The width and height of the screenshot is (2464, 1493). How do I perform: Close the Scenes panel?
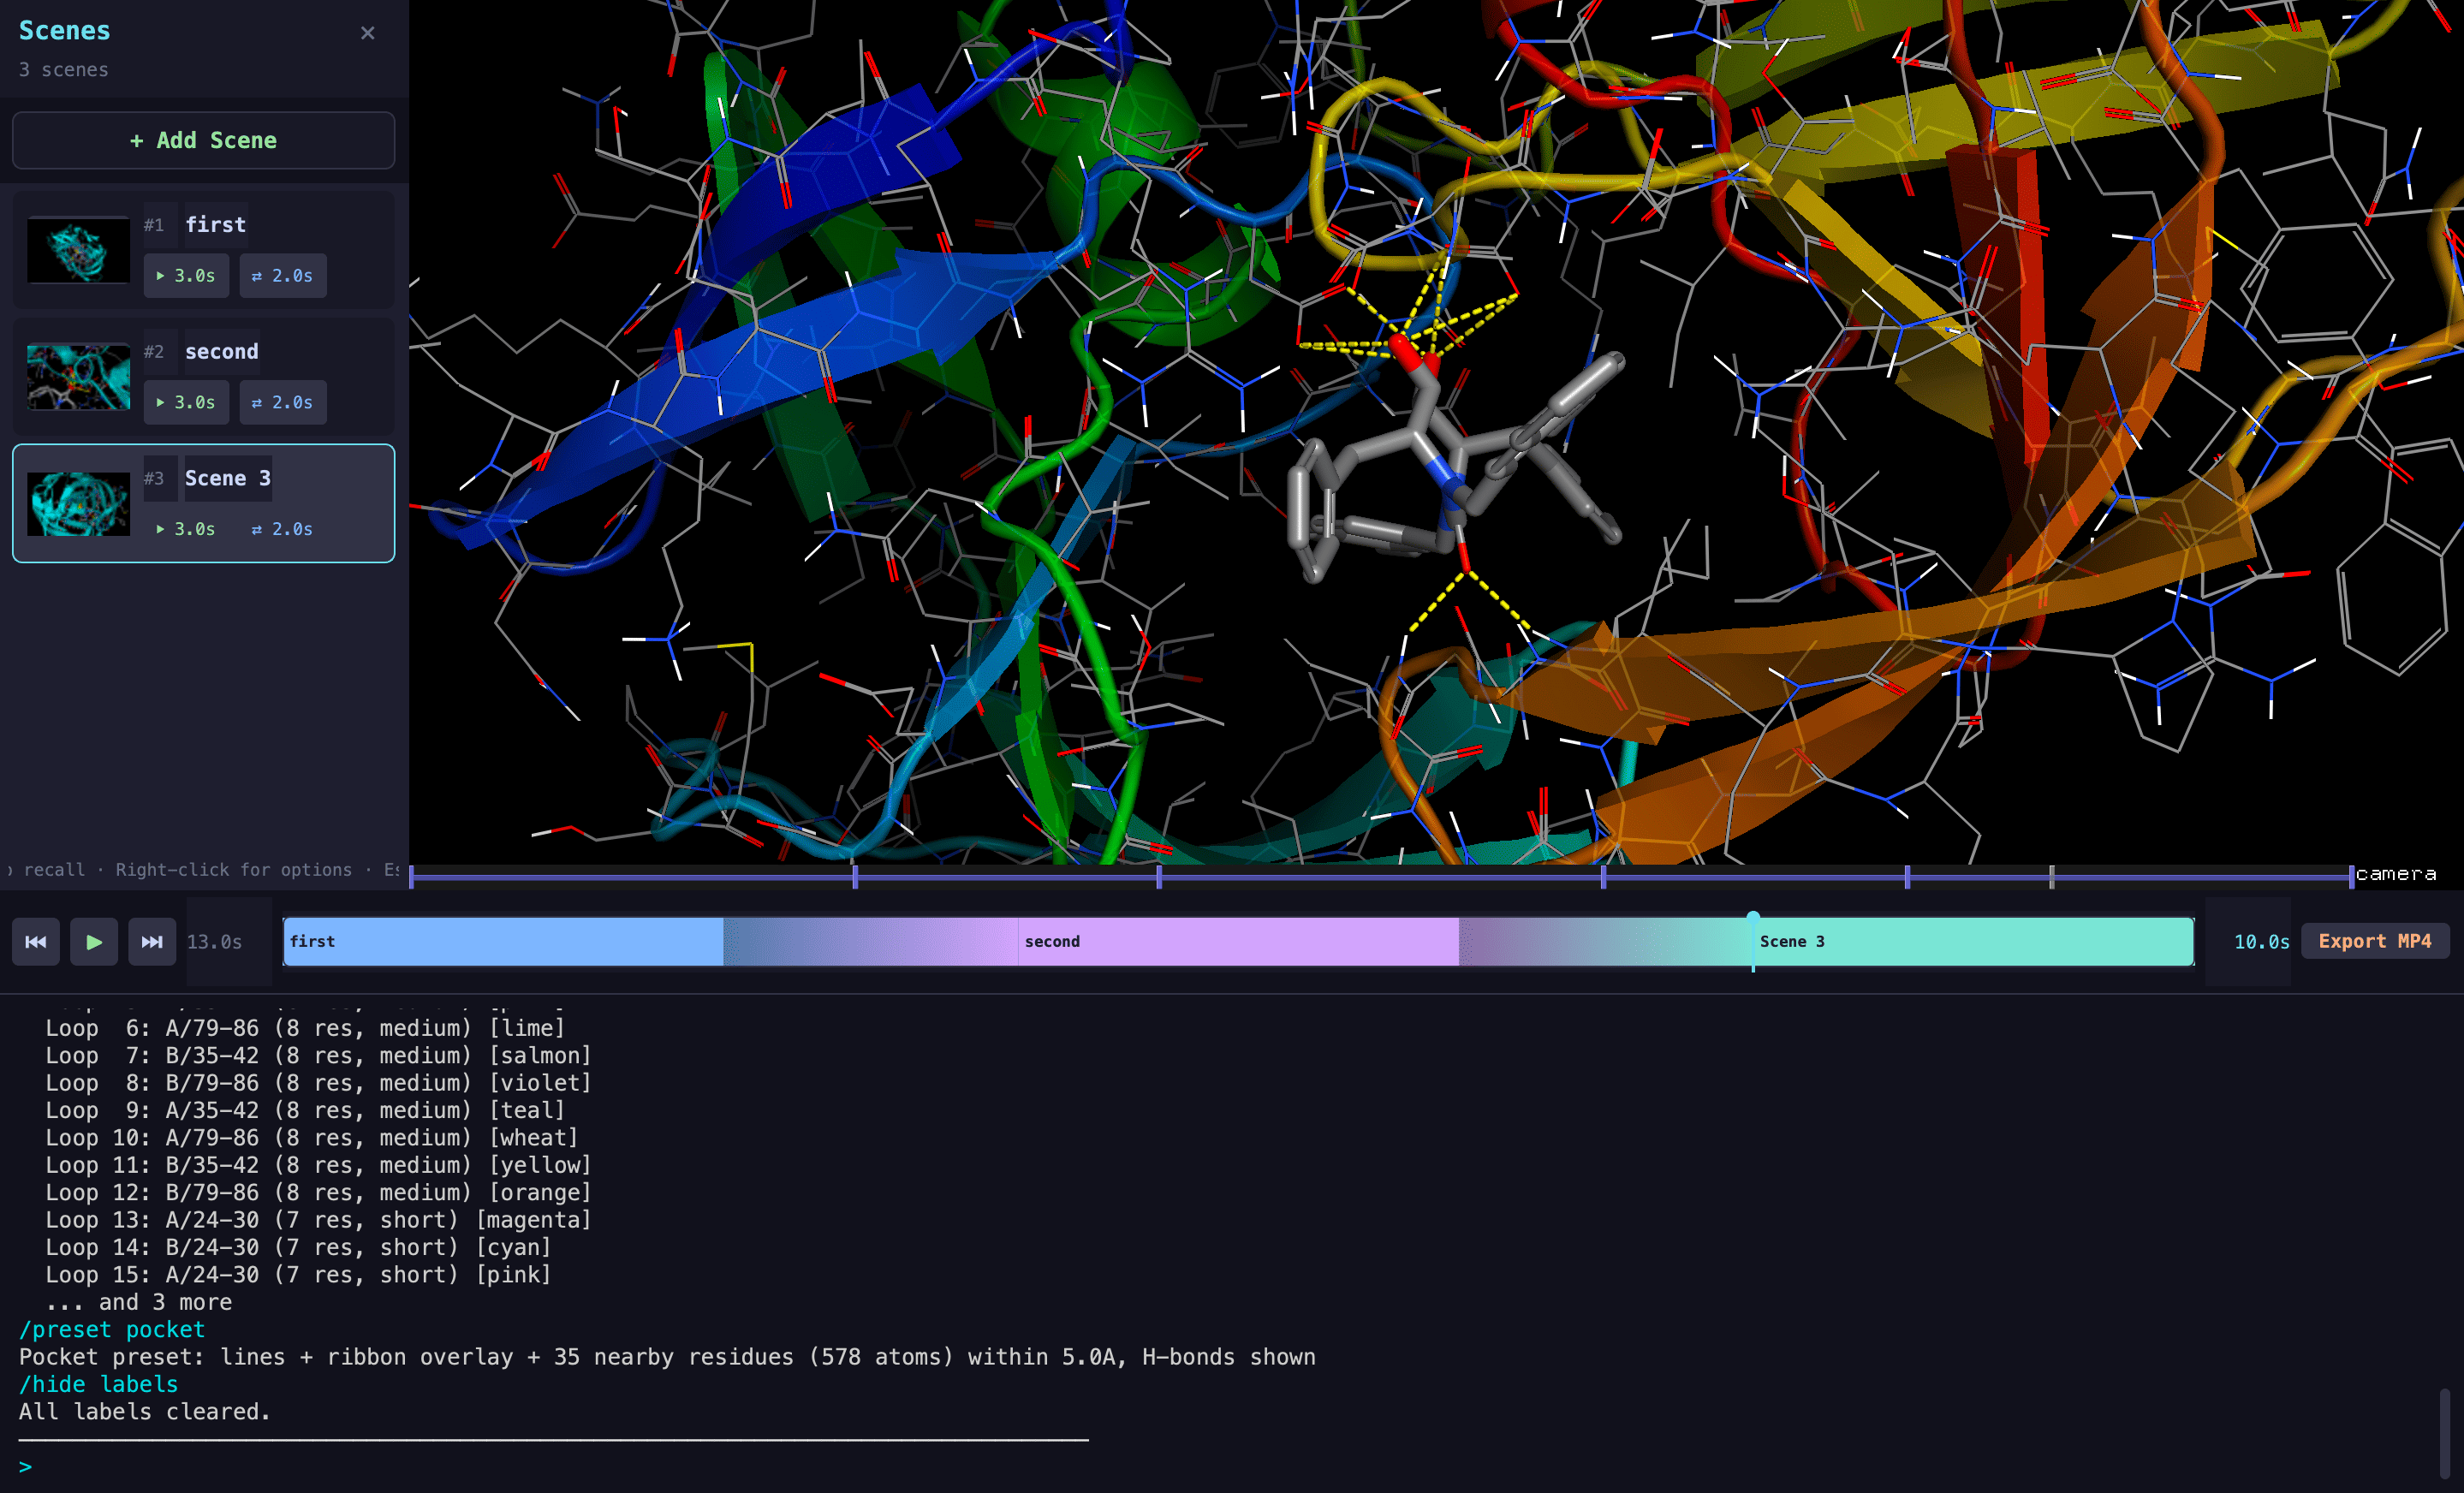coord(367,33)
